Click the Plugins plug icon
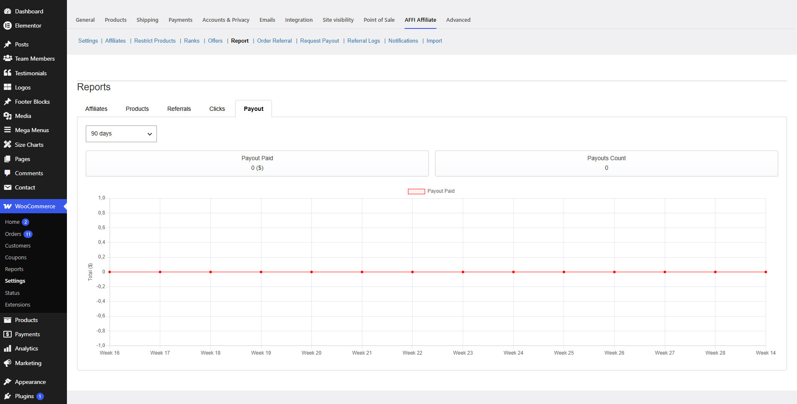Screen dimensions: 797x404 [8, 396]
